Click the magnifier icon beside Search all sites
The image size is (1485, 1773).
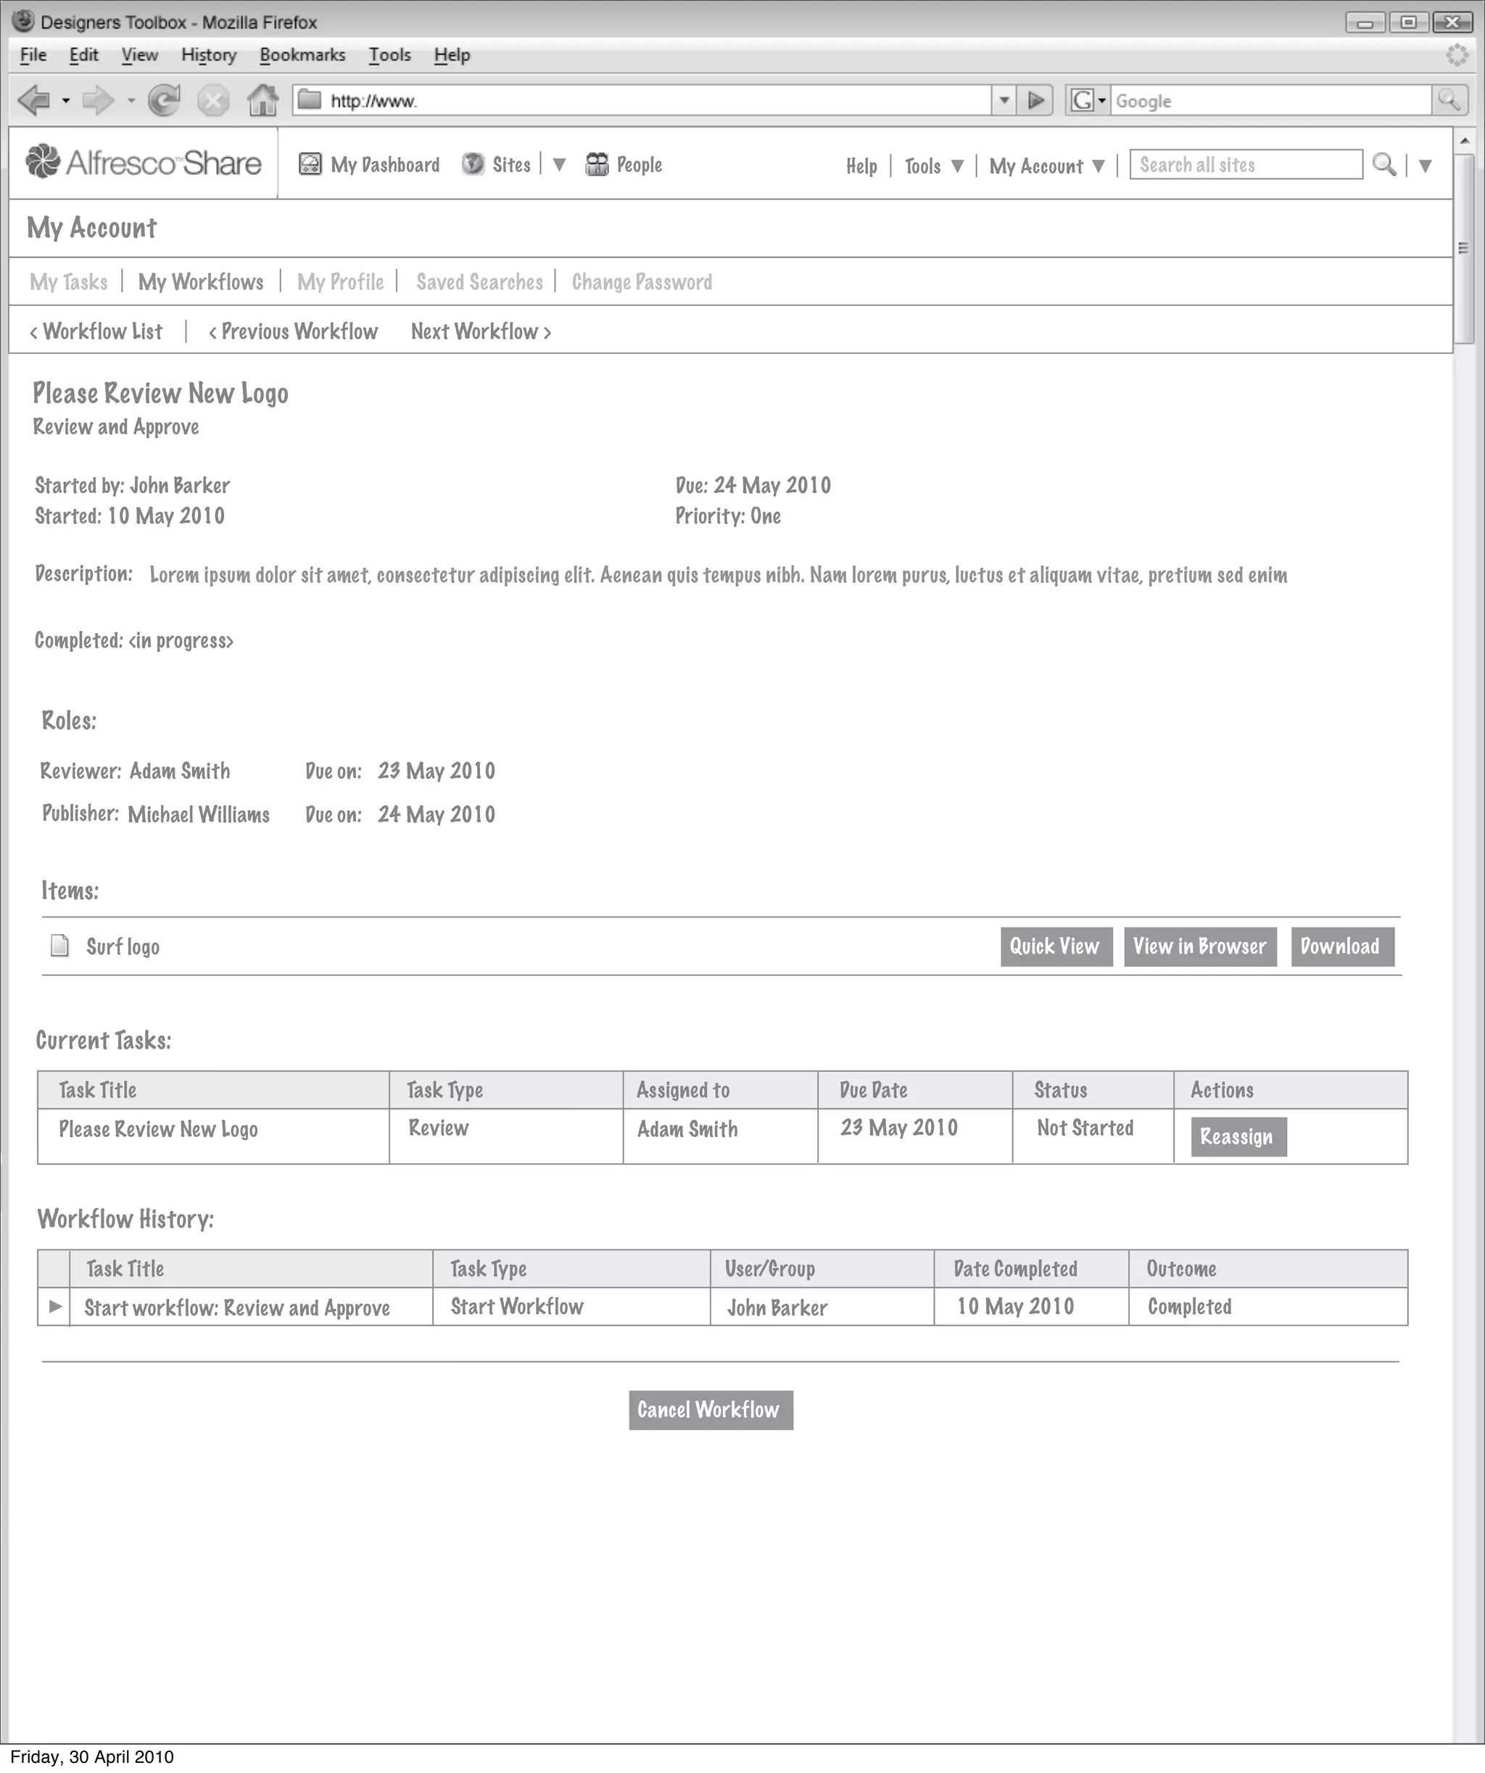coord(1383,164)
